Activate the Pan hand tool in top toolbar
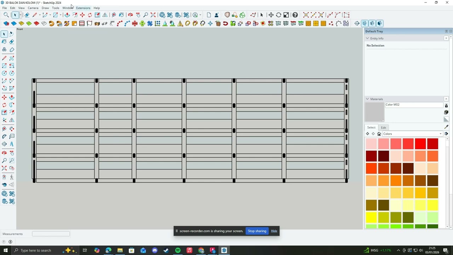This screenshot has height=255, width=453. tap(138, 15)
